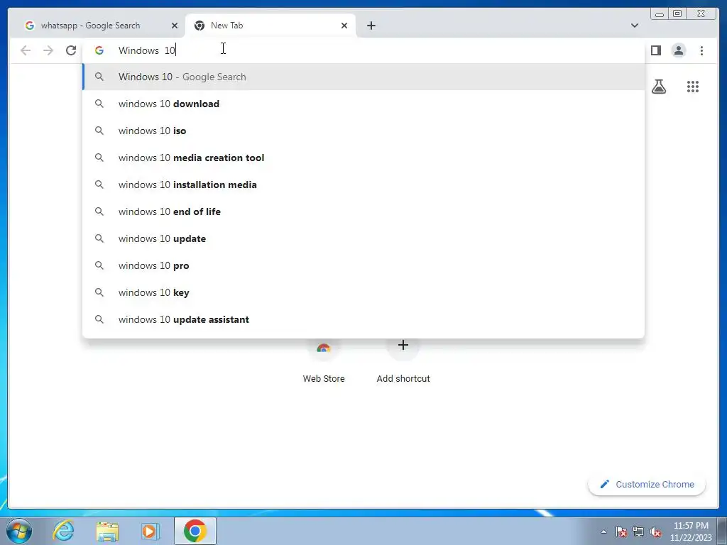Open the Chrome three-dot menu
The image size is (727, 545).
[x=701, y=50]
